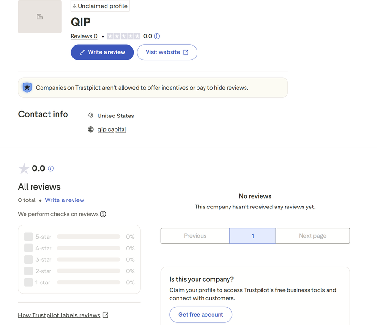Click the Get free account button
The width and height of the screenshot is (377, 325).
(x=201, y=315)
